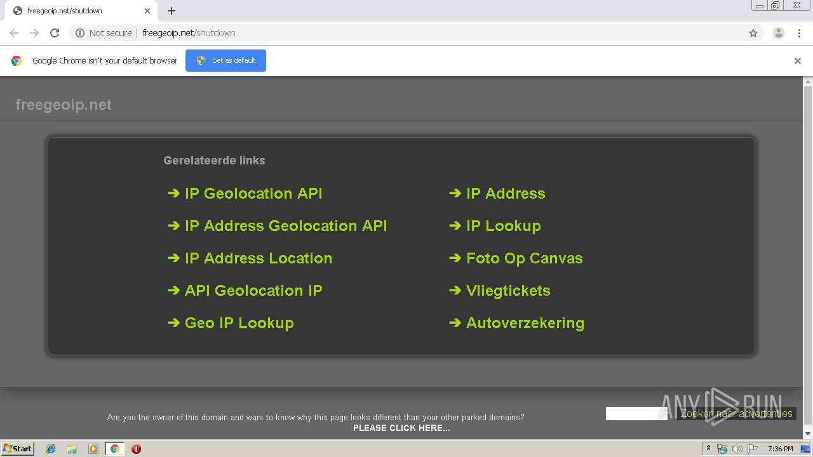Minimize the Chrome window

(x=760, y=6)
